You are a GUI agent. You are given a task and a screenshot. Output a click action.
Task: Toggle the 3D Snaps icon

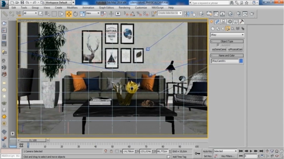[126, 14]
